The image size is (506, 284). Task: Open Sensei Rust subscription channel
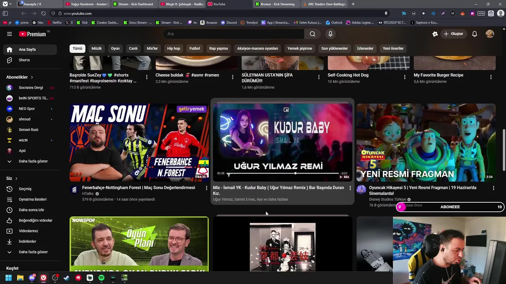coord(30,130)
